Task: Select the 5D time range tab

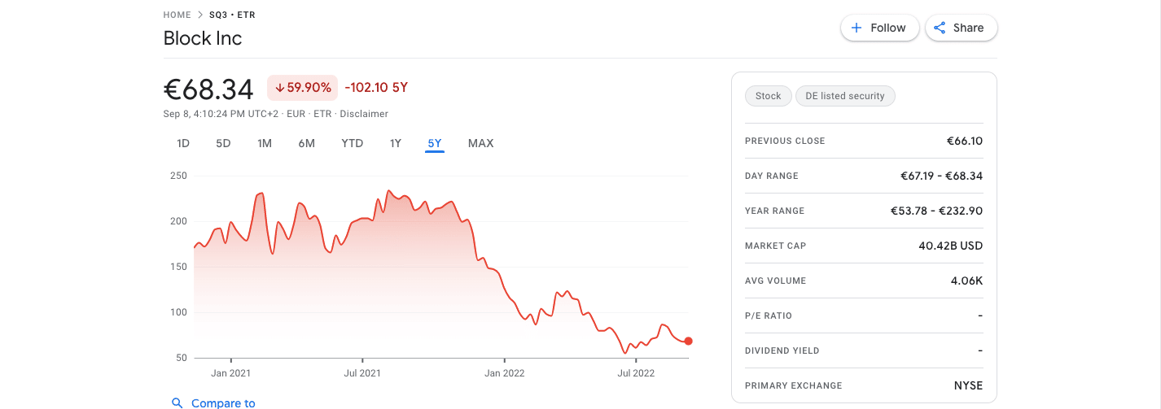Action: click(223, 143)
